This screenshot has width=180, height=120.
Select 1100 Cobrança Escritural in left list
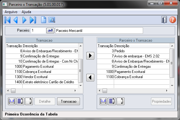tap(42, 72)
